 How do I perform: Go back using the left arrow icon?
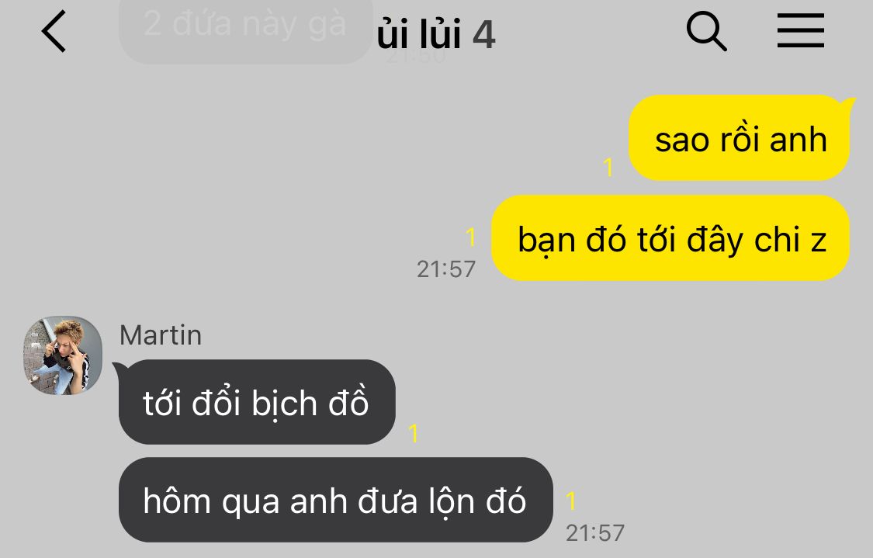pyautogui.click(x=54, y=31)
